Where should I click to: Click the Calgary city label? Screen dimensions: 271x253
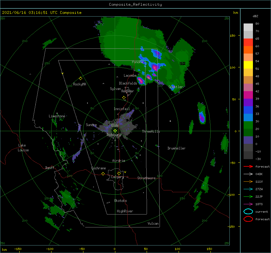coord(117,177)
